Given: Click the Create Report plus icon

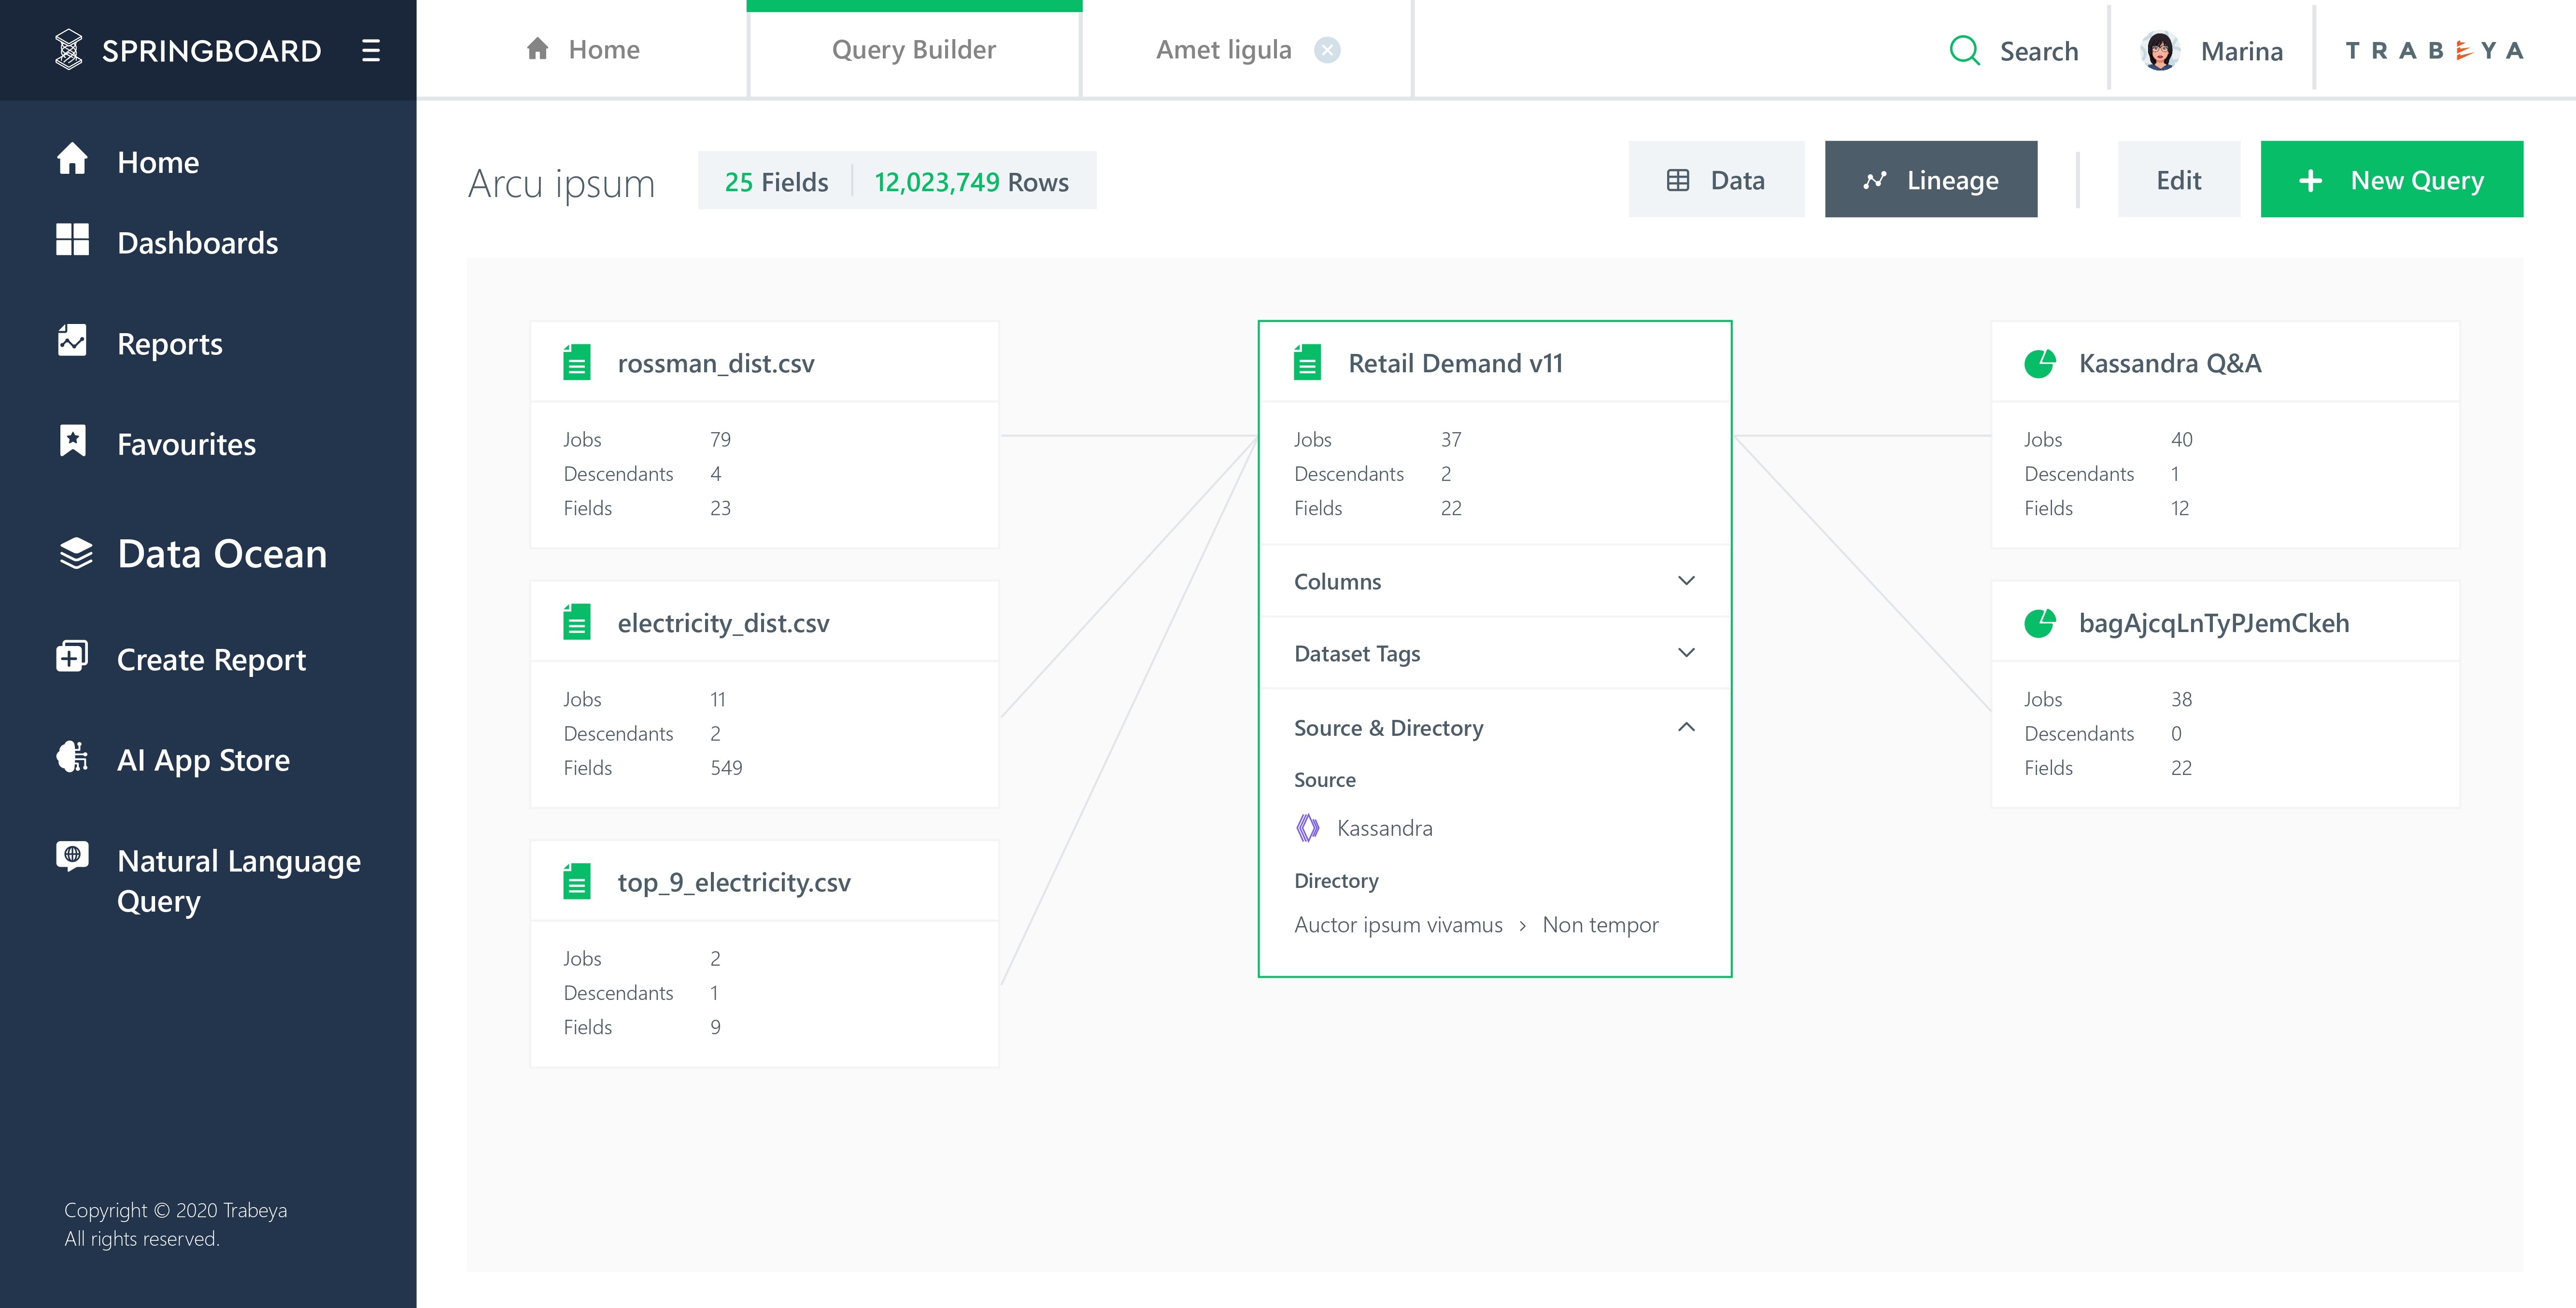Looking at the screenshot, I should pos(72,656).
